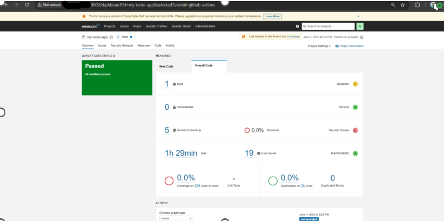
Task: Open the 0 Vulnerabilities count link
Action: (x=167, y=107)
